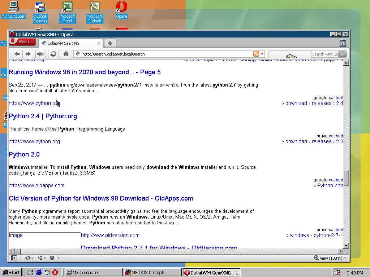This screenshot has height=277, width=370.
Task: Click the vertical scrollbar down arrow
Action: (346, 245)
